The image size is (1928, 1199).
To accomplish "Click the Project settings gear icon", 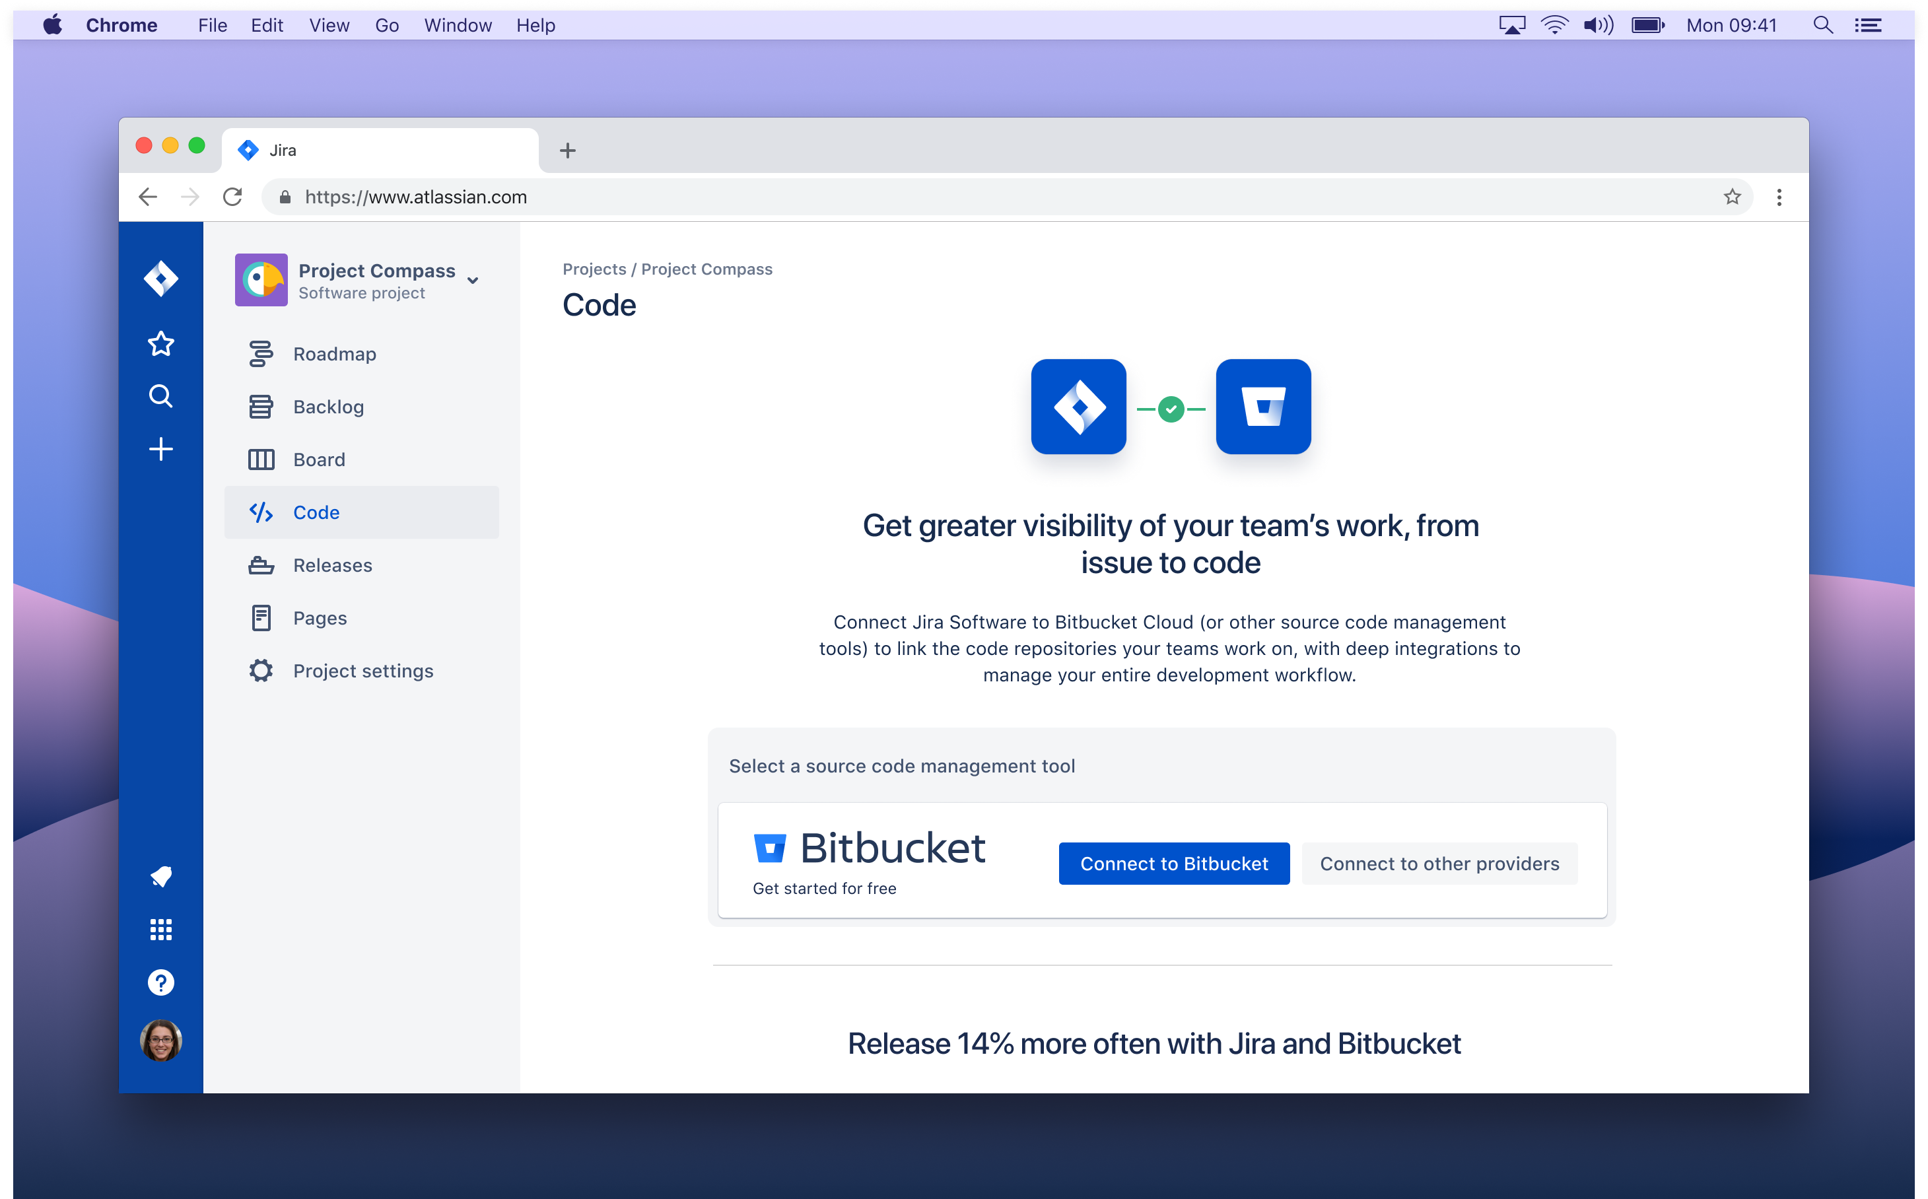I will click(261, 671).
